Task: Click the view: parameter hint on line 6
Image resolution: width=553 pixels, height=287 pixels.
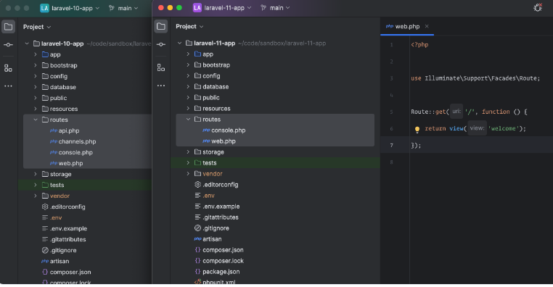Action: pyautogui.click(x=477, y=128)
